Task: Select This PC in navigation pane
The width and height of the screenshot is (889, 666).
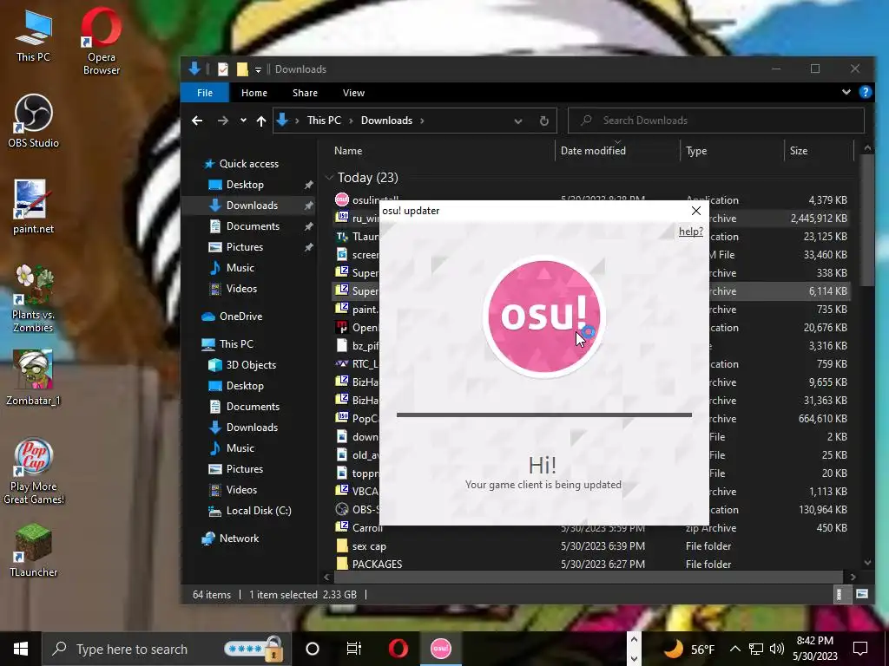Action: click(236, 344)
